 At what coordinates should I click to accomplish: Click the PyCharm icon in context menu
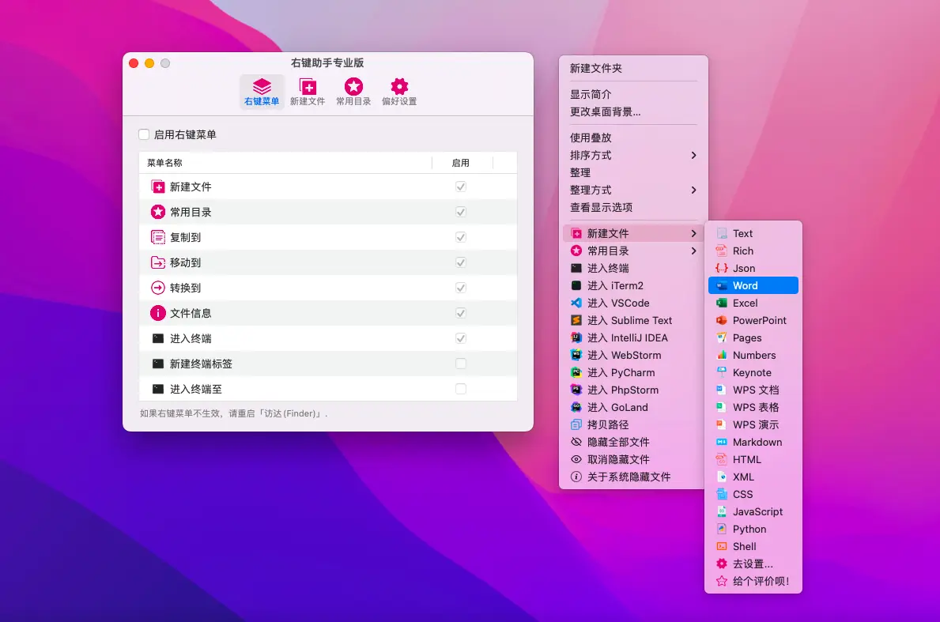[x=576, y=372]
